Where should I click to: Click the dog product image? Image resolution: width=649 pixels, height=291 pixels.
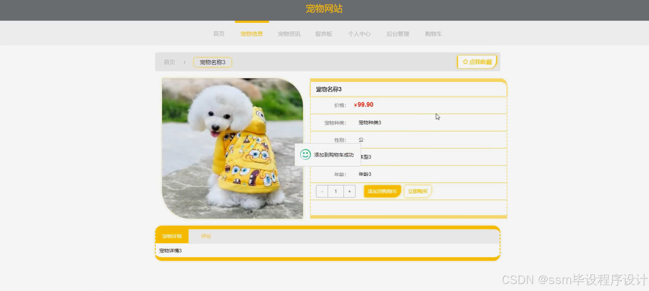[232, 148]
